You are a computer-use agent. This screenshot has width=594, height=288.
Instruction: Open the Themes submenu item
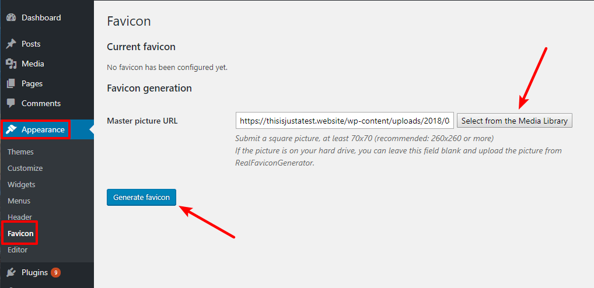tap(20, 152)
